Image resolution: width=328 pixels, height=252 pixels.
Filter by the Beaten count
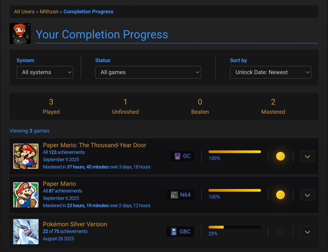click(x=200, y=106)
